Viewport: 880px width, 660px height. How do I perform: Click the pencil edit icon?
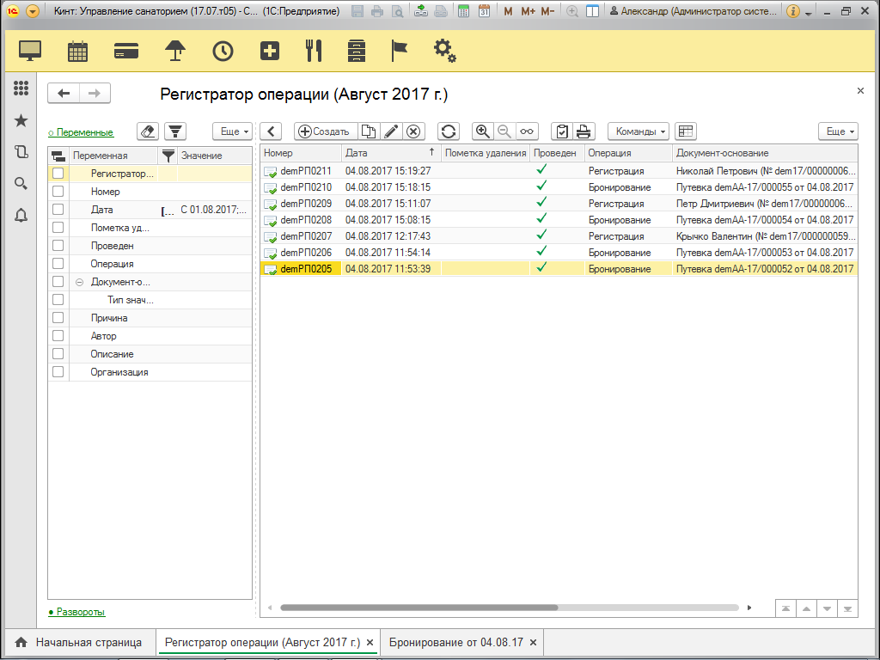coord(391,131)
